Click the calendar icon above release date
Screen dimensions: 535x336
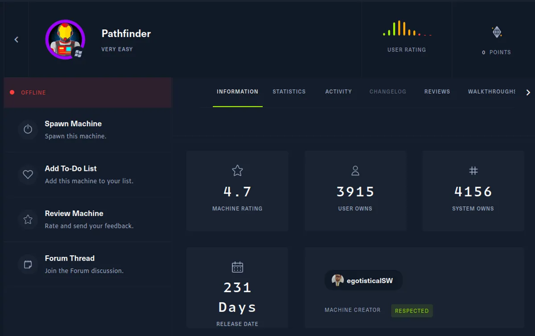point(237,266)
